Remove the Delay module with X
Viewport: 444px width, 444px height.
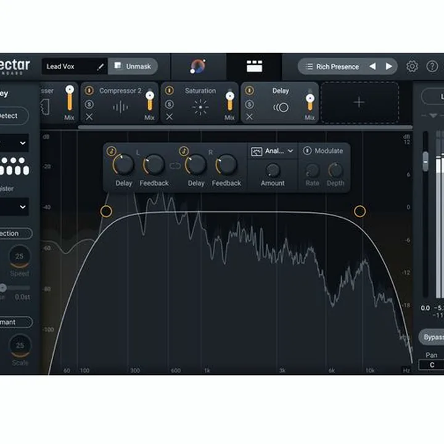click(x=250, y=117)
